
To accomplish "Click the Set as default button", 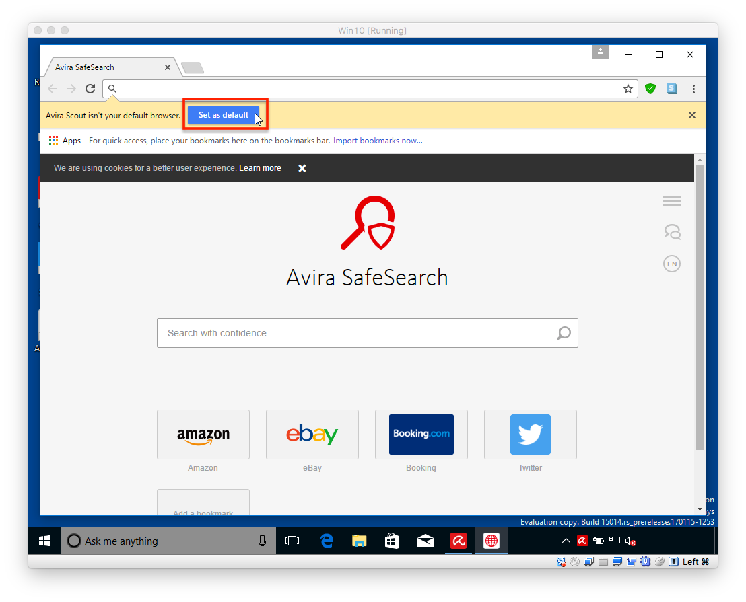I will (x=223, y=115).
